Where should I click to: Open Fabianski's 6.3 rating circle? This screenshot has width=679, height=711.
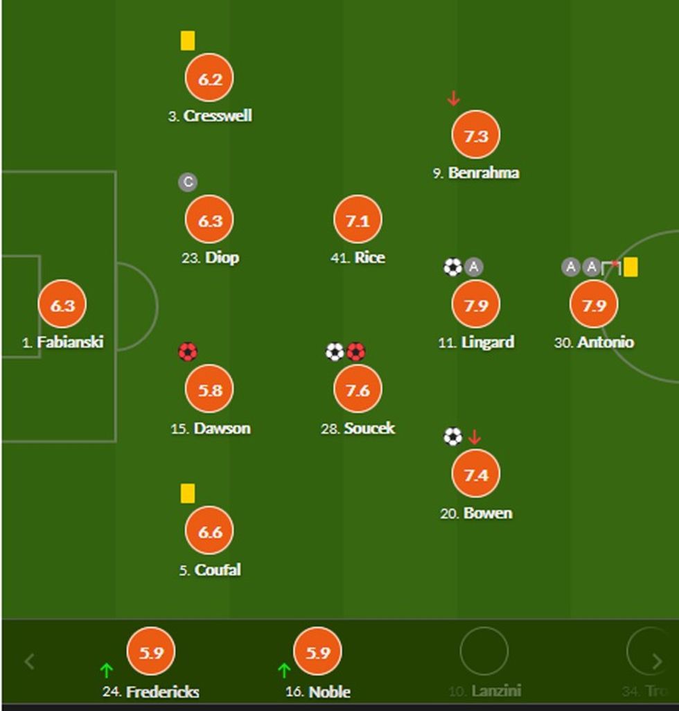(62, 304)
